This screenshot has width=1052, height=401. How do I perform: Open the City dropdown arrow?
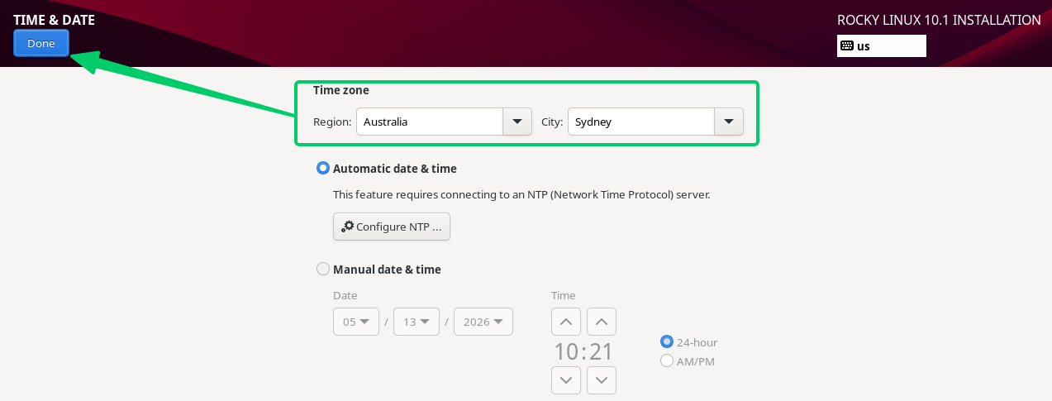tap(728, 122)
